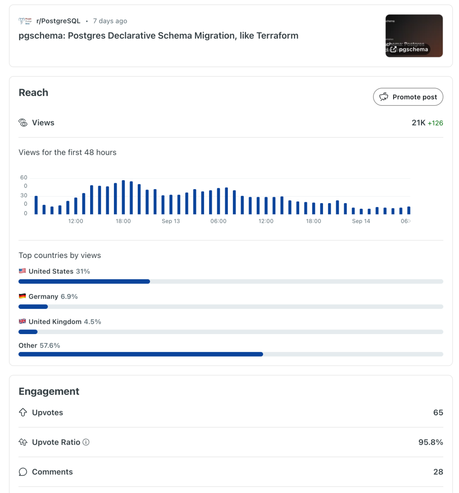This screenshot has height=493, width=459.
Task: Click the "Engagement" section heading
Action: point(49,391)
